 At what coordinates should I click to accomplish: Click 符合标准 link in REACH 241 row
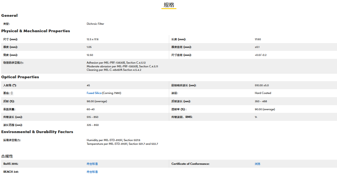point(92,172)
